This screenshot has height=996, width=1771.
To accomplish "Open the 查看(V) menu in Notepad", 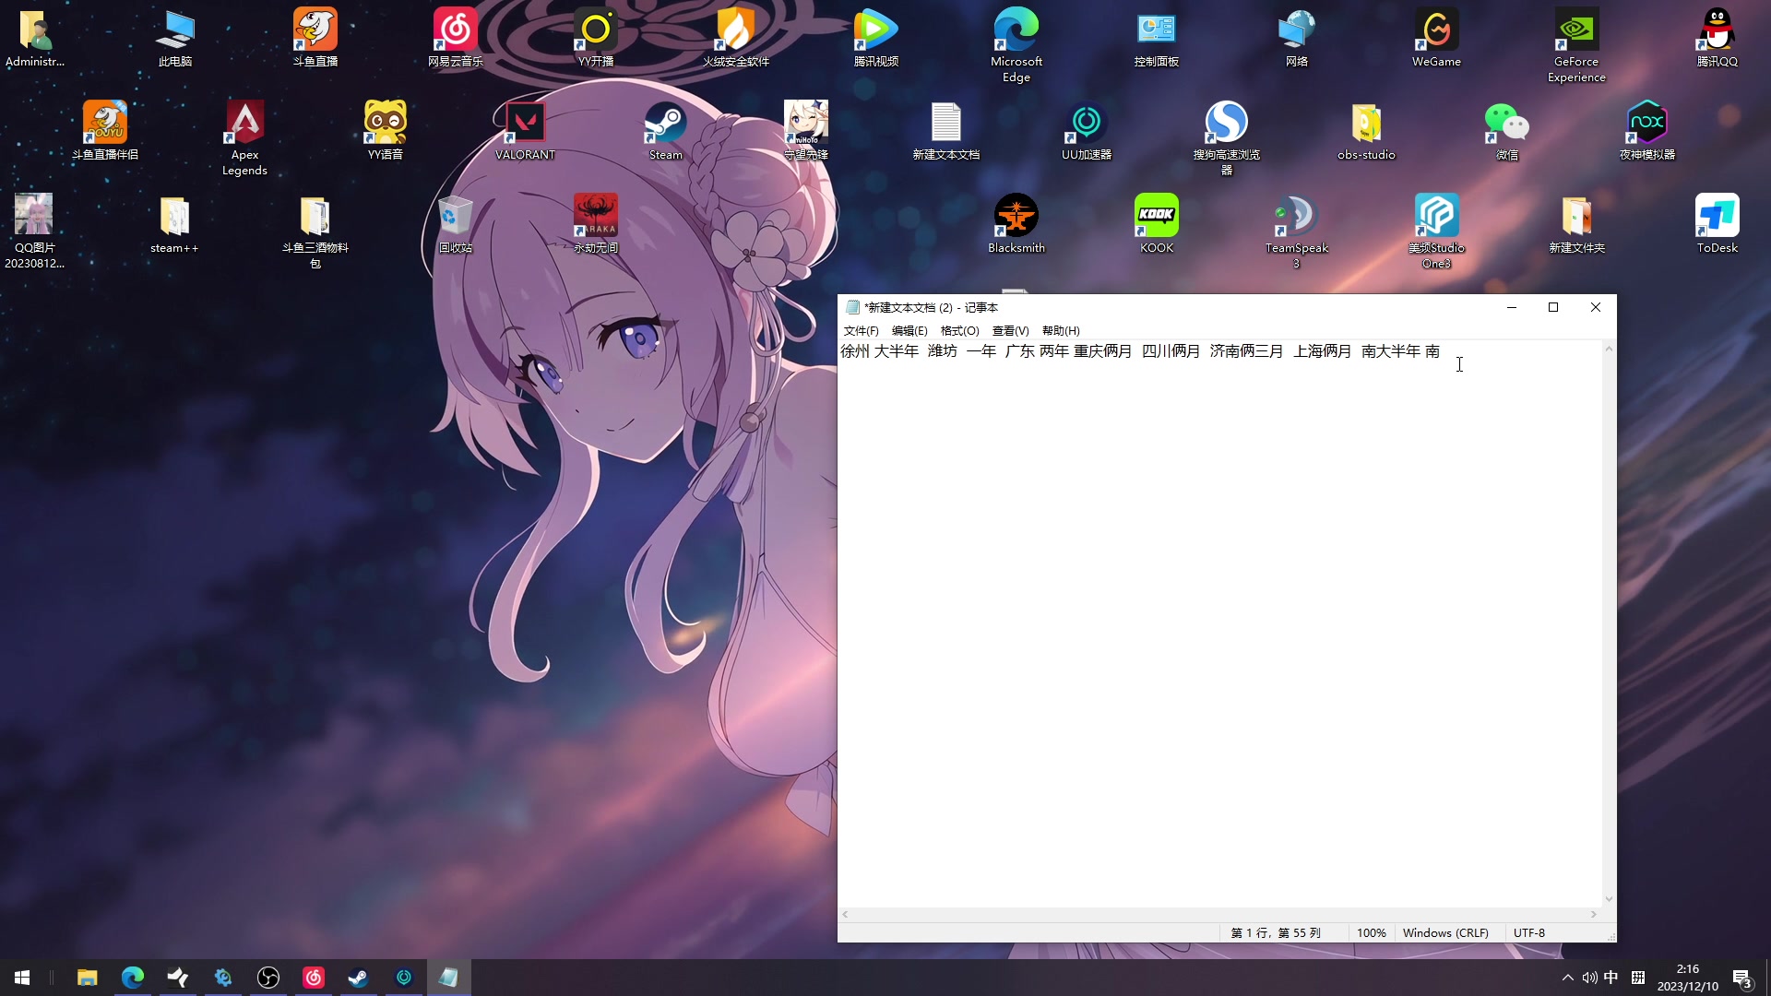I will (1010, 331).
